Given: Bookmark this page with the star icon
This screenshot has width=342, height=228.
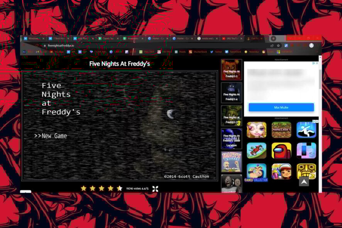Looking at the screenshot, I should point(278,46).
